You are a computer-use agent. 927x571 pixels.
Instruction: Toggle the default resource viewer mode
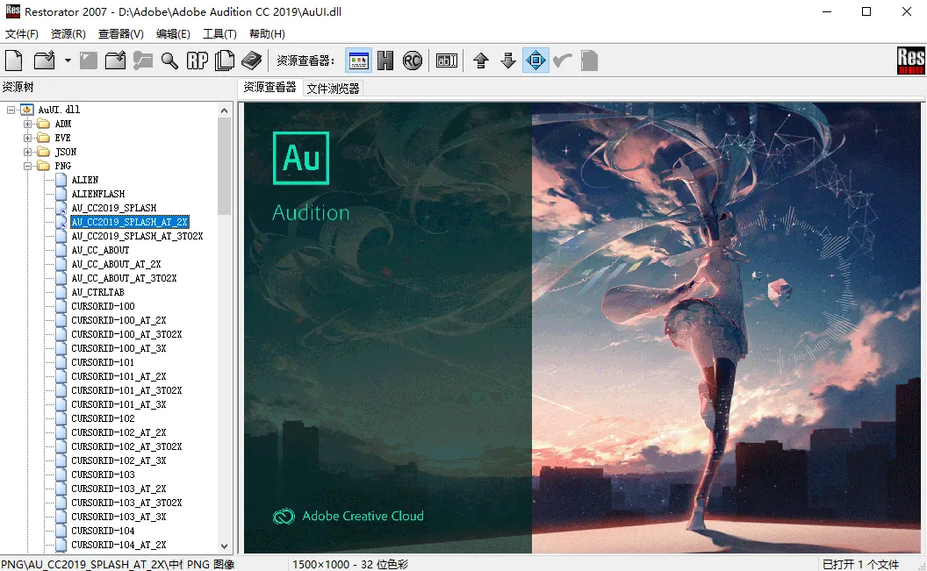point(358,61)
